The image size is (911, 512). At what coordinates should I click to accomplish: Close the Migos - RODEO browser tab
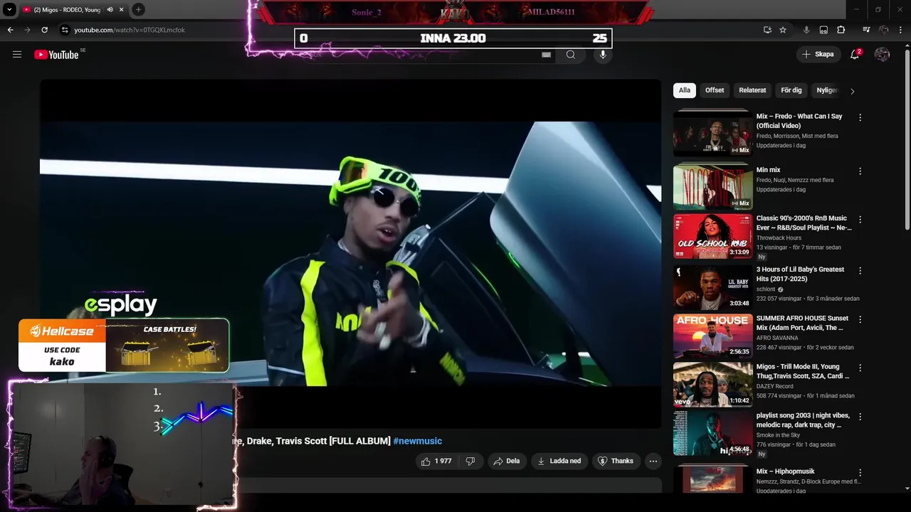121,10
